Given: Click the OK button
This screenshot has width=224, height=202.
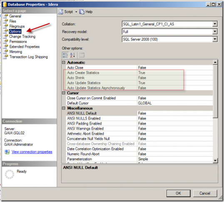Looking at the screenshot, I should coord(178,193).
